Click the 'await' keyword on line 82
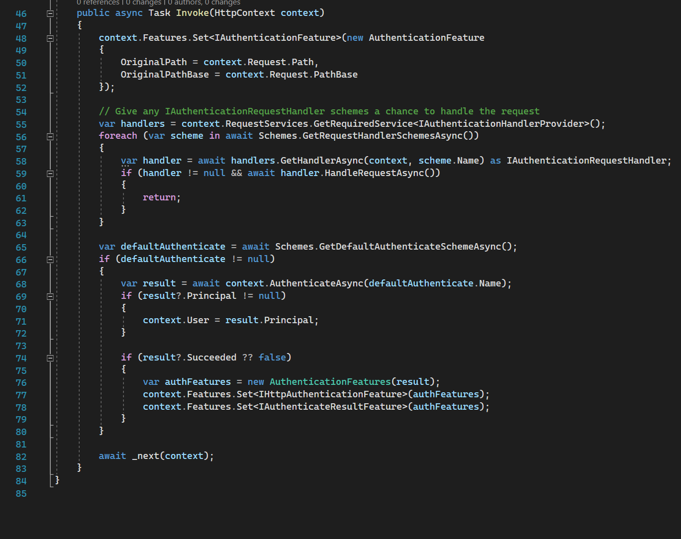The width and height of the screenshot is (681, 539). [112, 456]
